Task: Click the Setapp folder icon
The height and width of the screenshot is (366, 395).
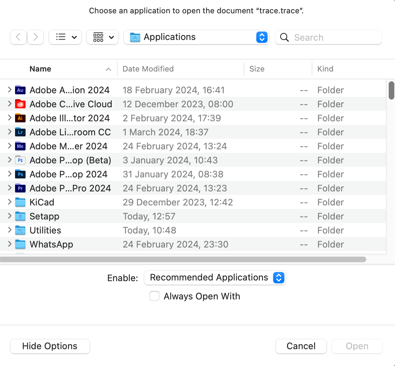Action: 20,216
